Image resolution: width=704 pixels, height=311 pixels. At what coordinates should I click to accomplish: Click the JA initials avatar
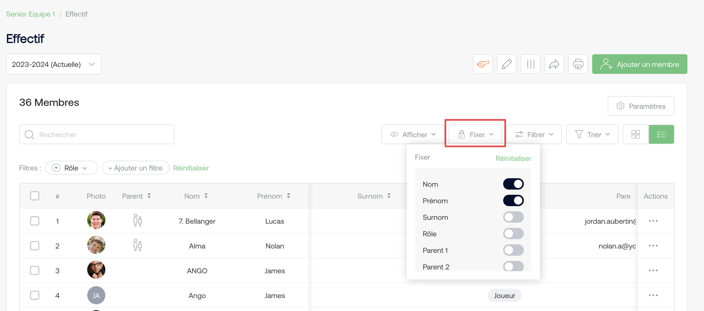point(96,295)
